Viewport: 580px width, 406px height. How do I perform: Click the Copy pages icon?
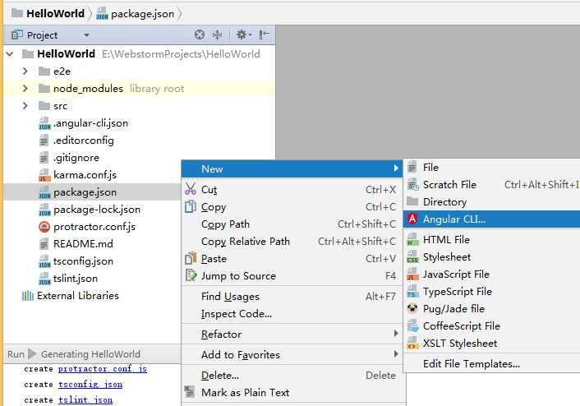191,206
